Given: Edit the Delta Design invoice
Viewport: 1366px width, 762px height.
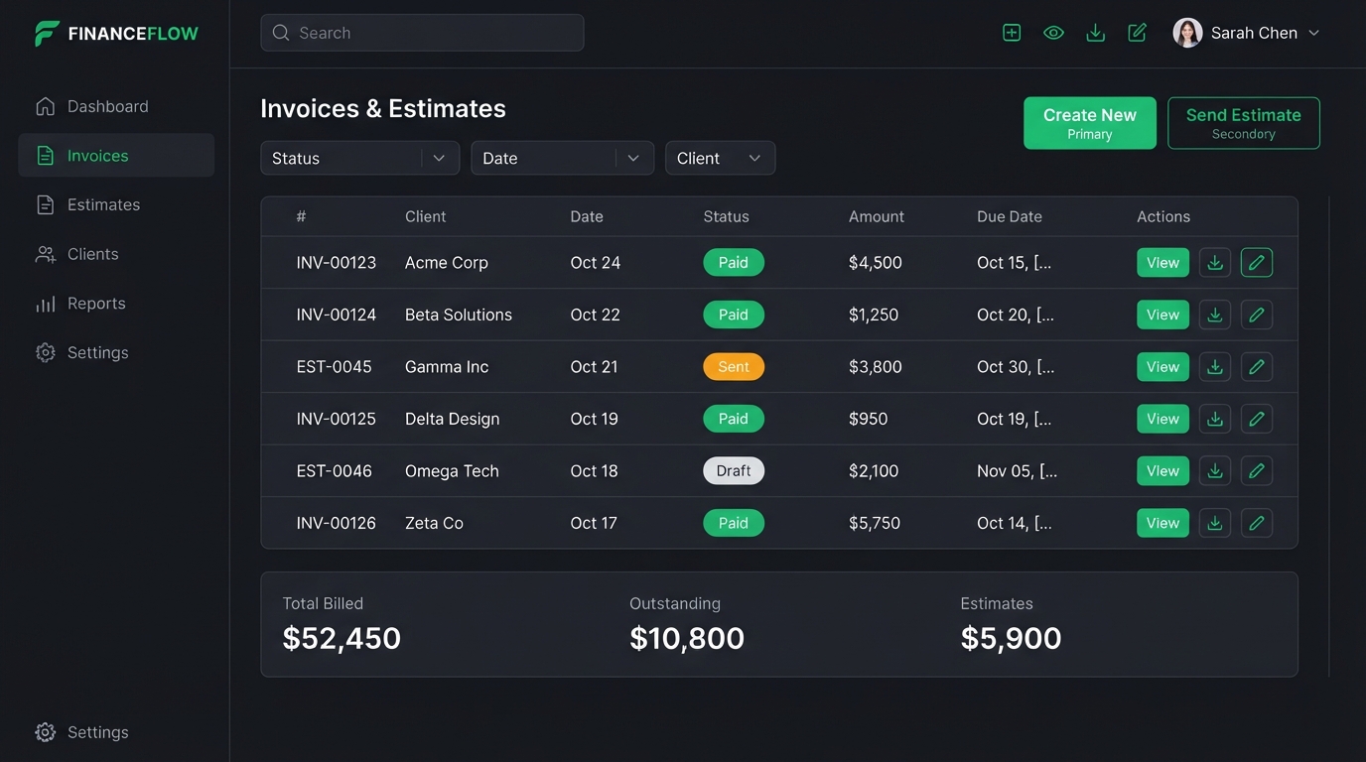Looking at the screenshot, I should [x=1257, y=419].
